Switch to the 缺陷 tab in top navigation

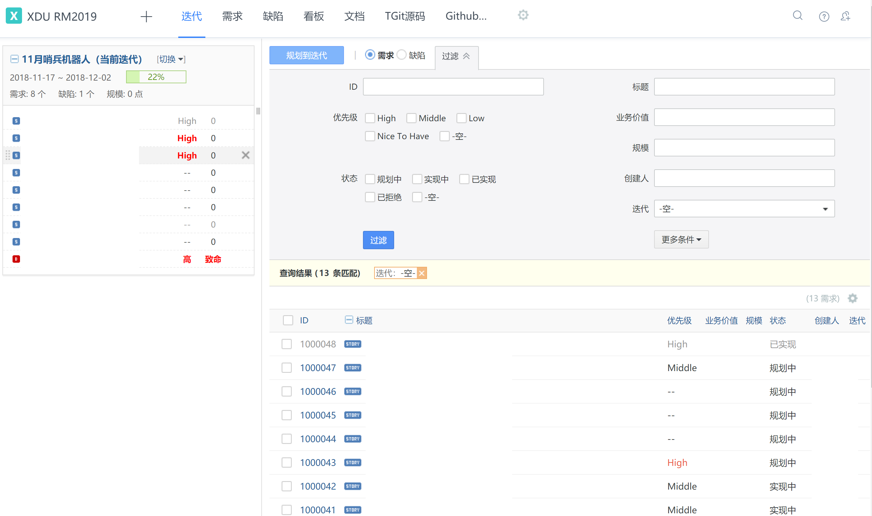(x=273, y=16)
